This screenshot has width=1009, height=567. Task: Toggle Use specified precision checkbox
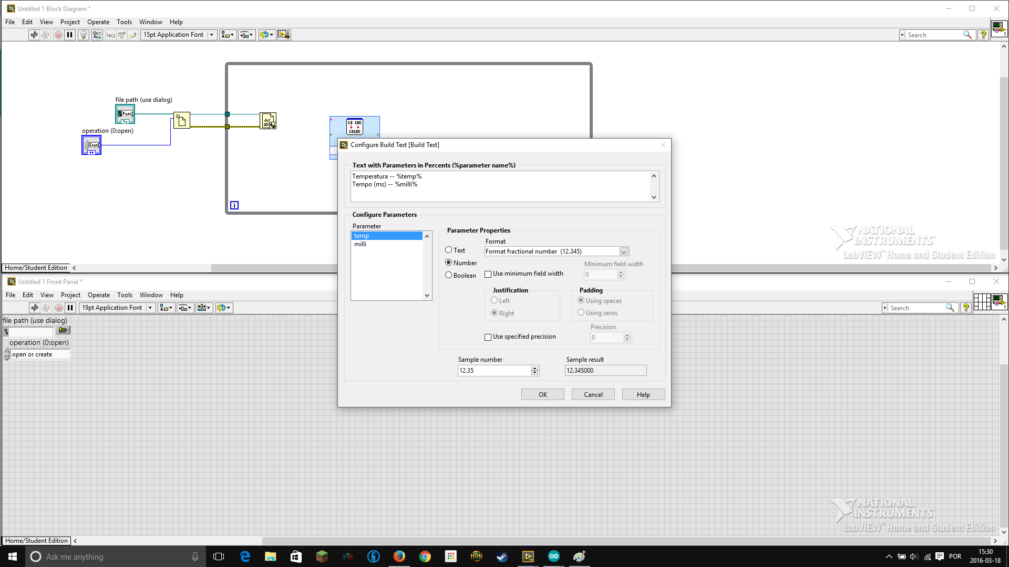tap(488, 337)
